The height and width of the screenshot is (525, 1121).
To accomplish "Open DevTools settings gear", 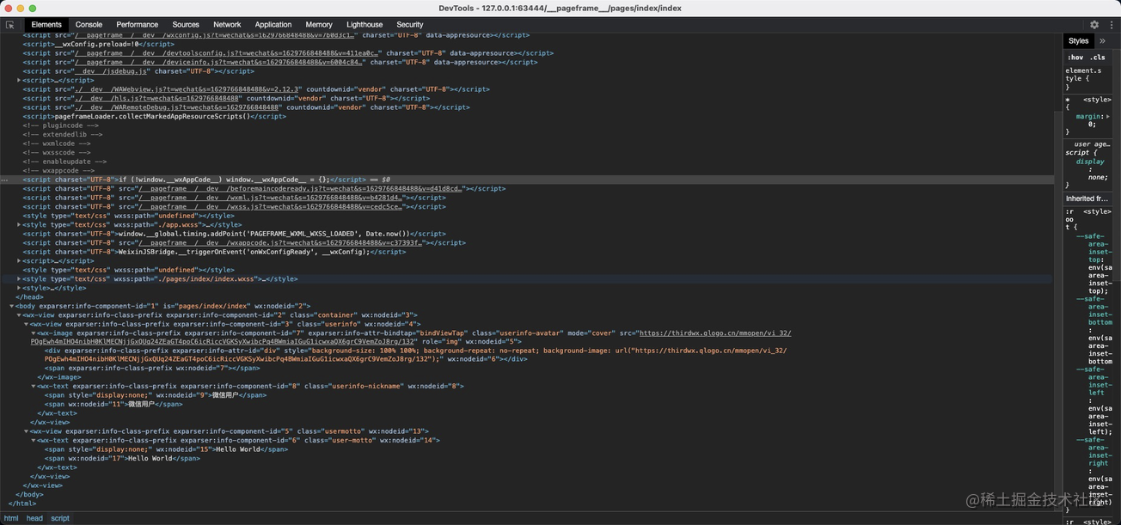I will coord(1094,25).
